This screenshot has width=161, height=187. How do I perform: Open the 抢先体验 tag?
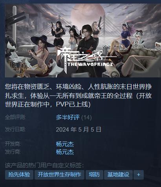tap(19, 175)
